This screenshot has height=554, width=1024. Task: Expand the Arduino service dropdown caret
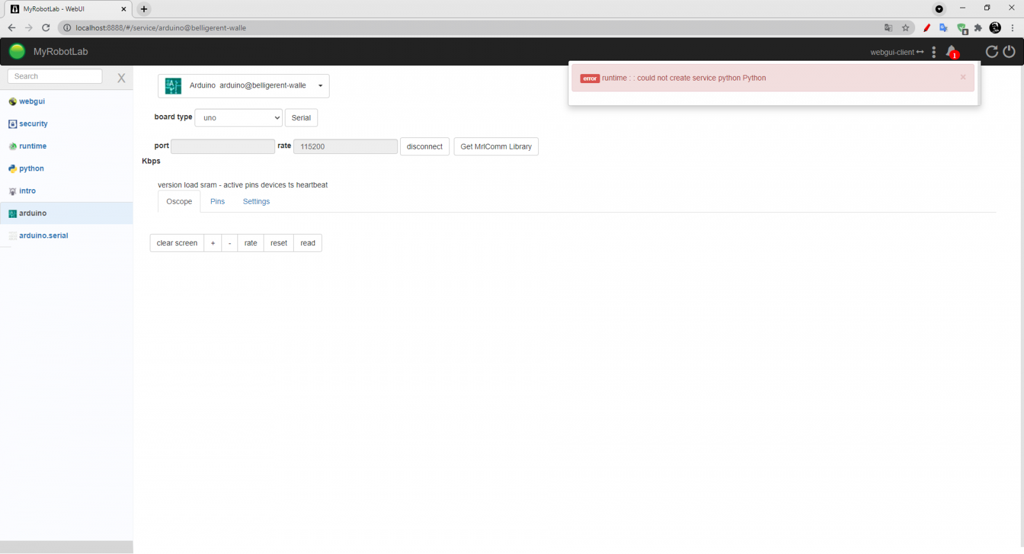(x=321, y=86)
